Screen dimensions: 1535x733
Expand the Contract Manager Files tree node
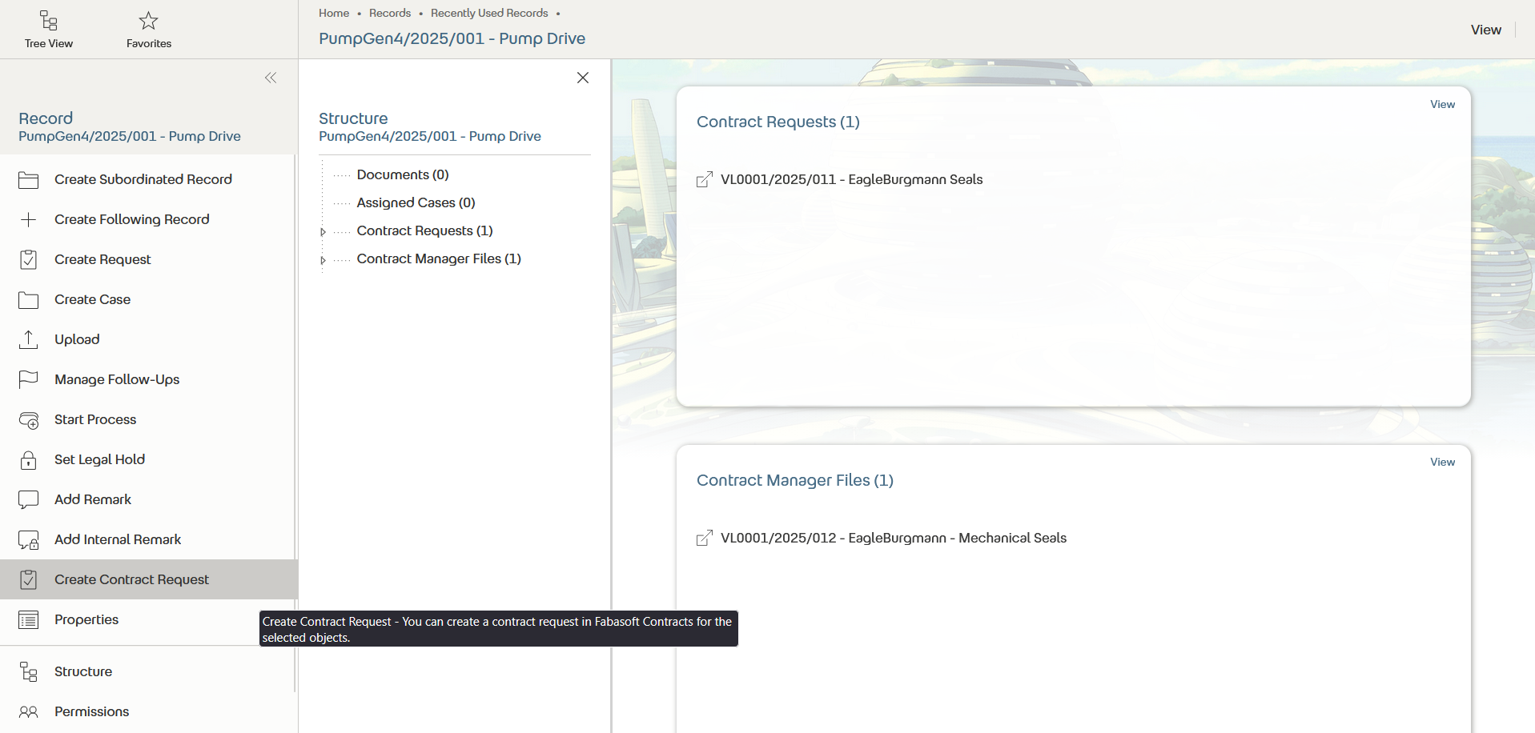tap(323, 259)
